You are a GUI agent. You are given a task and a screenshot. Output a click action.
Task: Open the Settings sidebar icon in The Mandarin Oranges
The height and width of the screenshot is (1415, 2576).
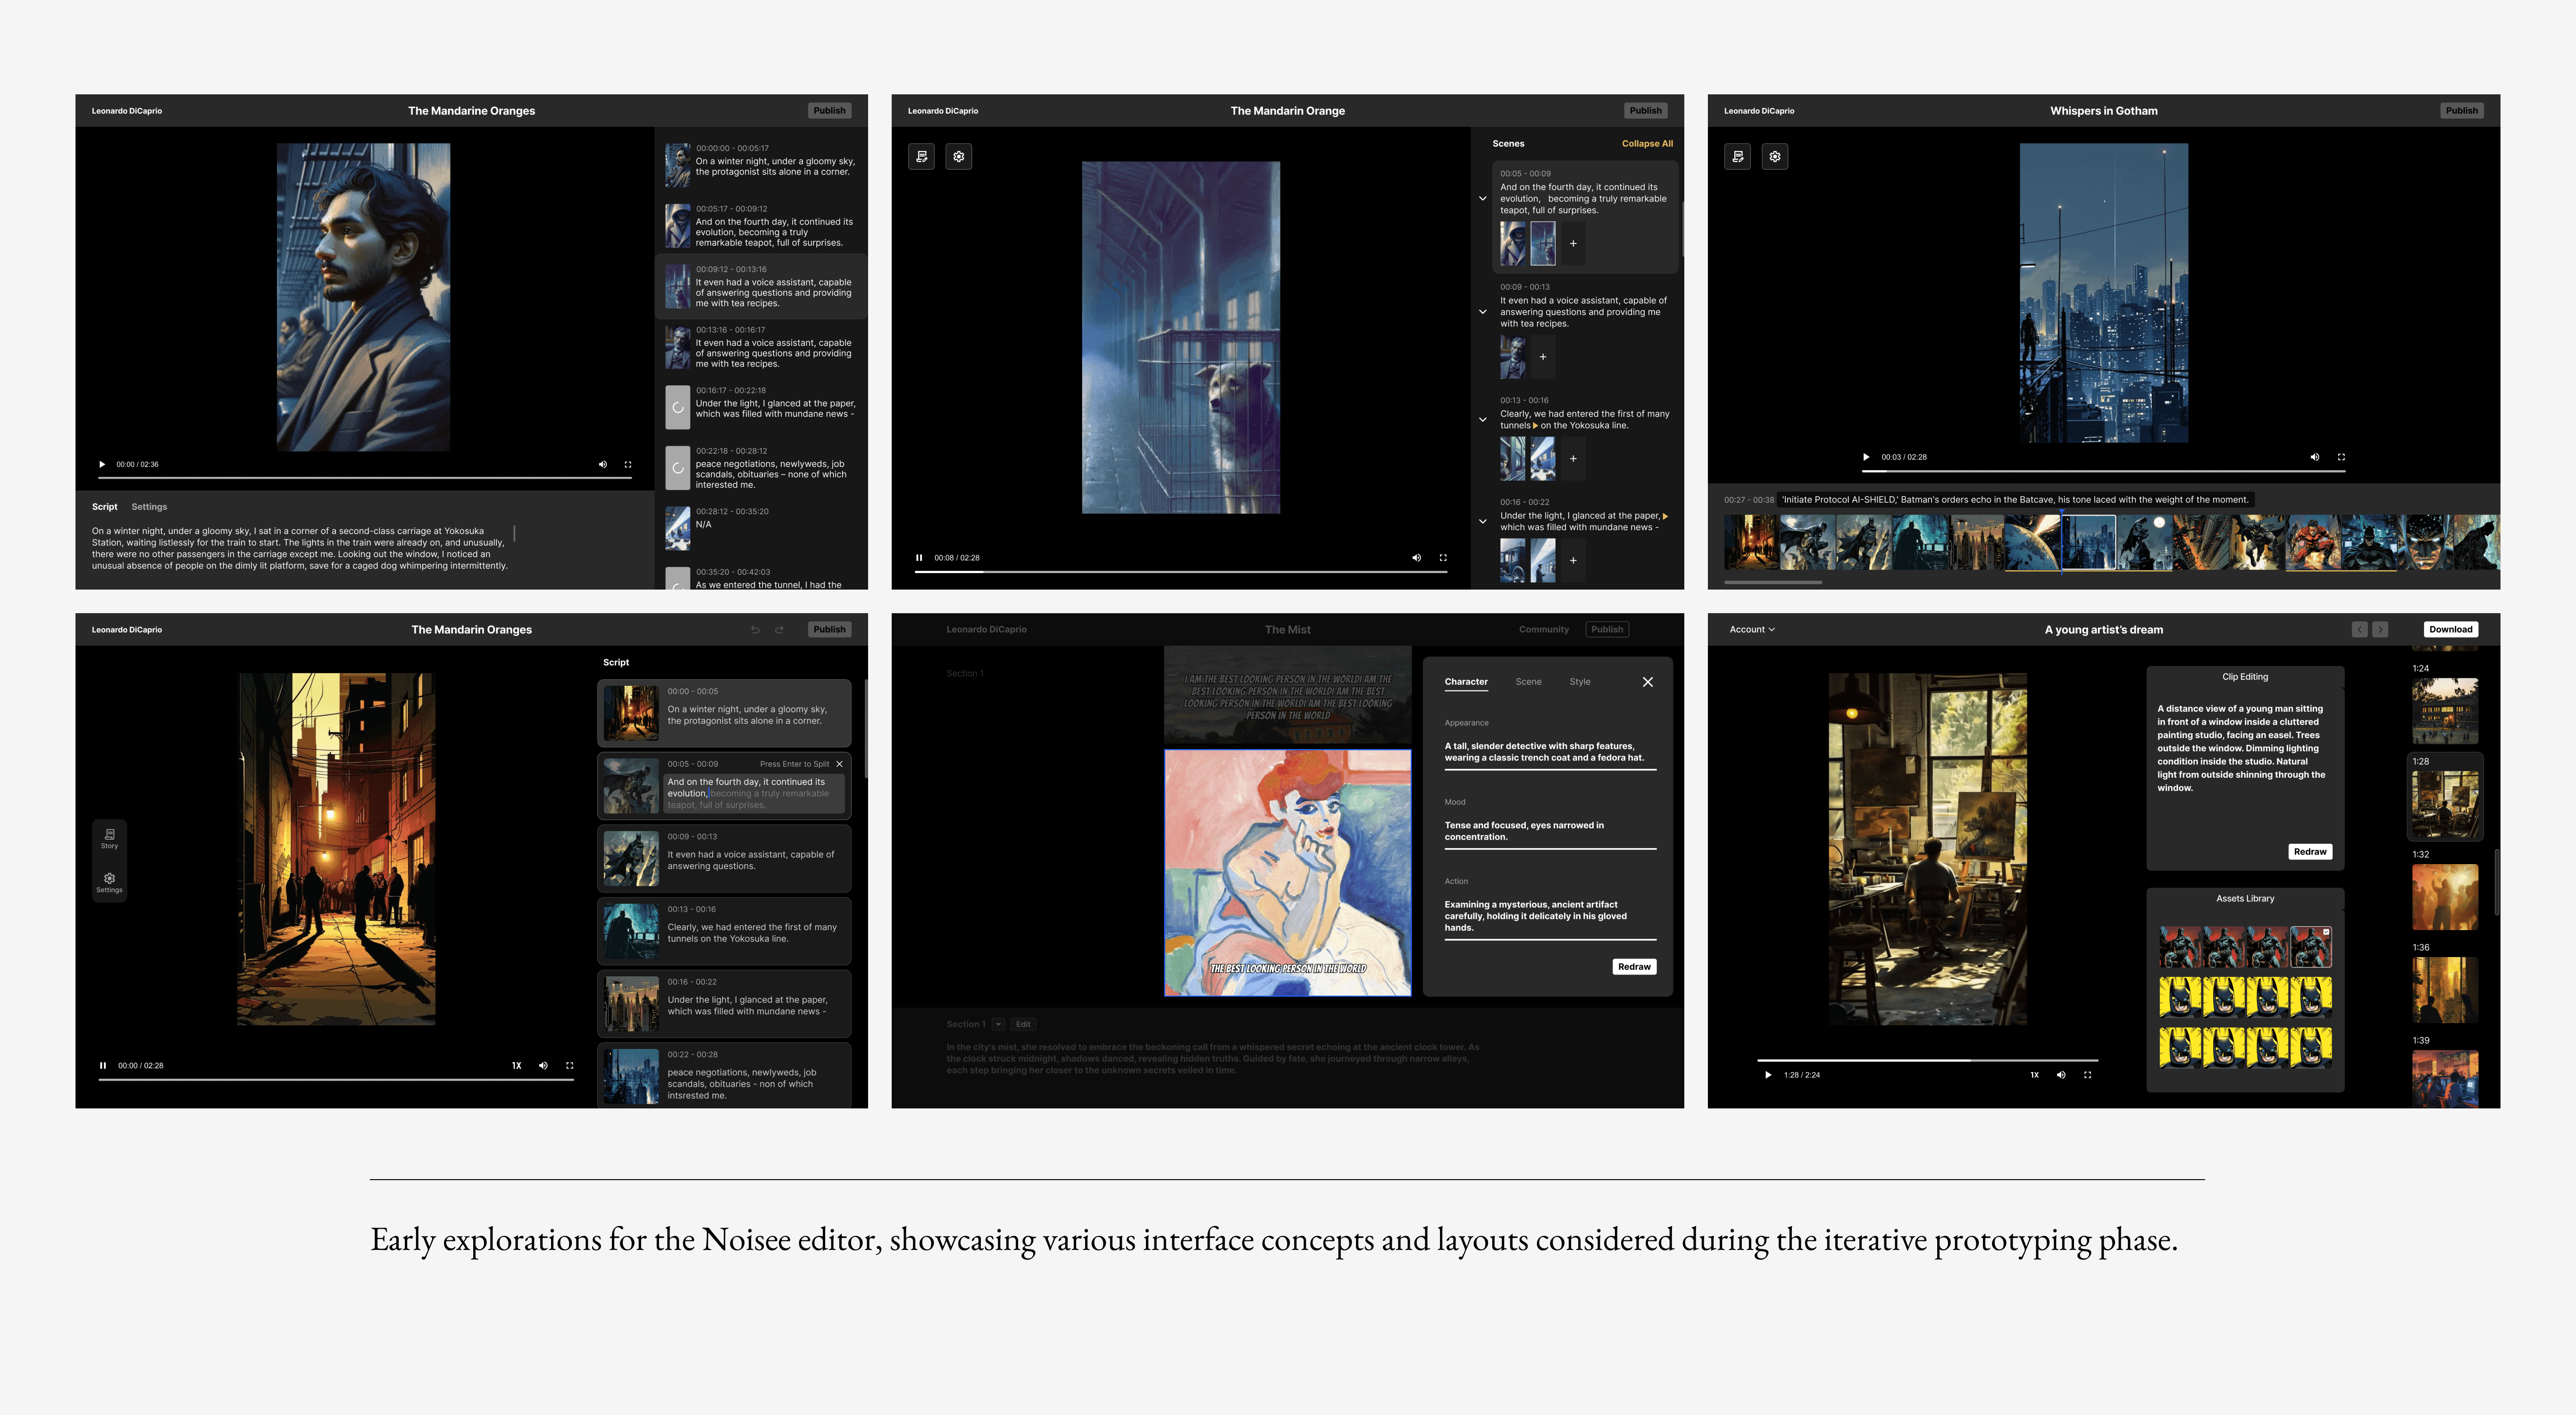coord(109,882)
